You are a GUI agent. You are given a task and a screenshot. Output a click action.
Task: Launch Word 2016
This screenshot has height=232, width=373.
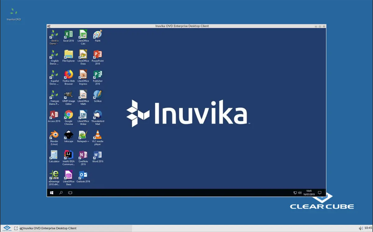[x=98, y=157]
